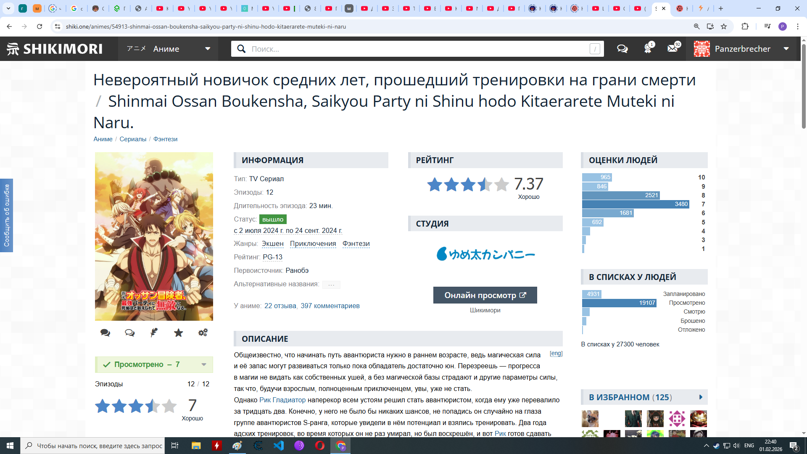
Task: Click the Онлайн просмотр button
Action: pyautogui.click(x=485, y=295)
